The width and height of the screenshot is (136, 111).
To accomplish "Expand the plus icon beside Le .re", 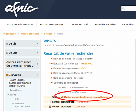I will coord(7,53).
